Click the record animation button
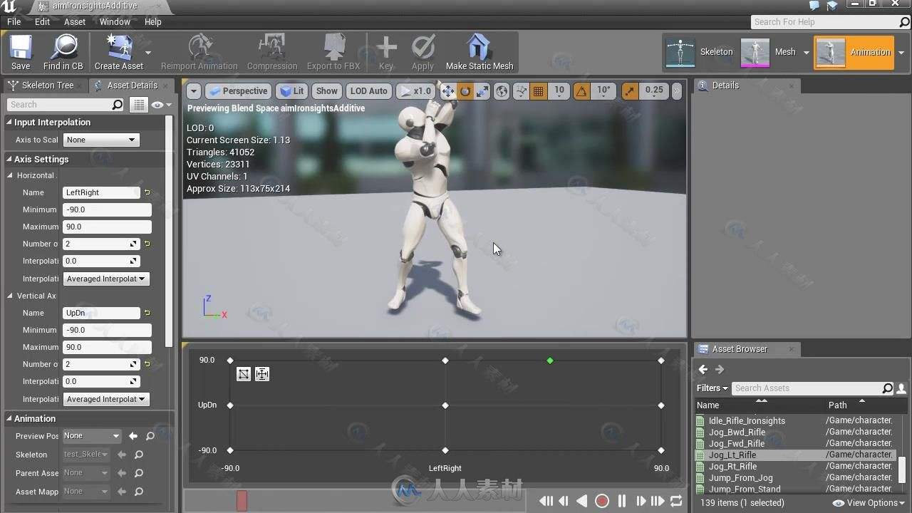Screen dimensions: 912x513 (x=602, y=501)
